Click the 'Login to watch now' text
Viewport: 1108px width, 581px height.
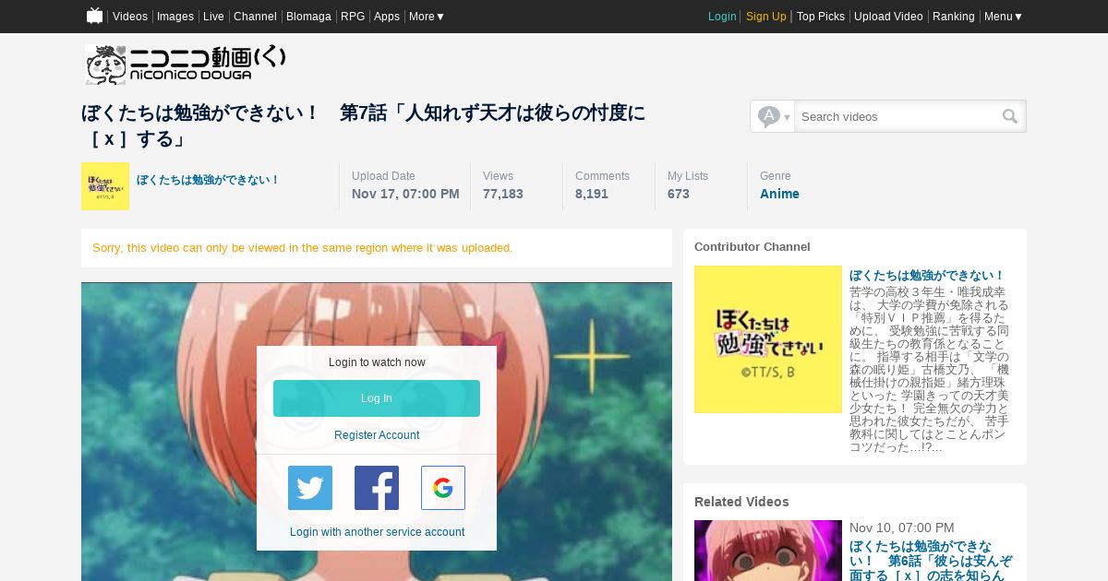pyautogui.click(x=377, y=362)
